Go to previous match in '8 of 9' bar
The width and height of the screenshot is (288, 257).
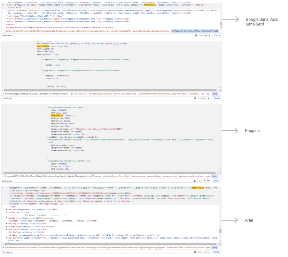coord(205,252)
